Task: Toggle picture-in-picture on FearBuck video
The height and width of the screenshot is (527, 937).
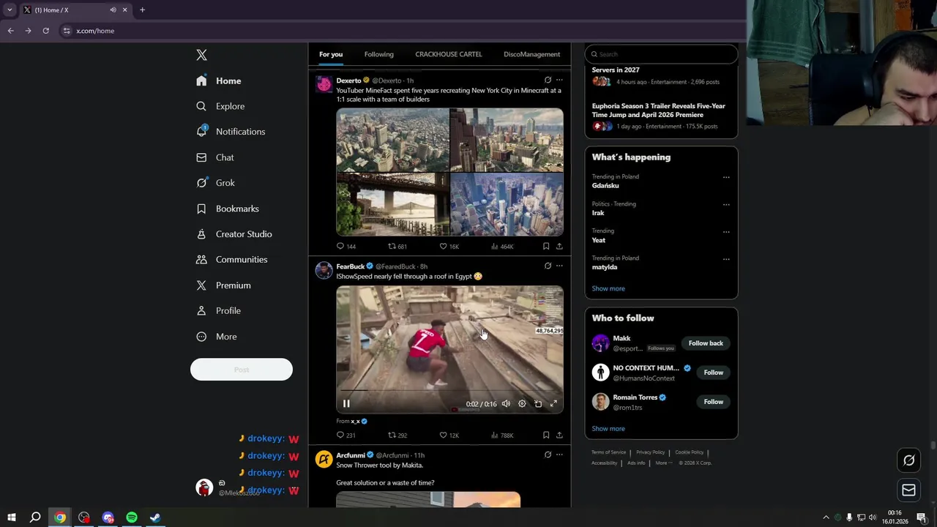Action: pos(538,404)
